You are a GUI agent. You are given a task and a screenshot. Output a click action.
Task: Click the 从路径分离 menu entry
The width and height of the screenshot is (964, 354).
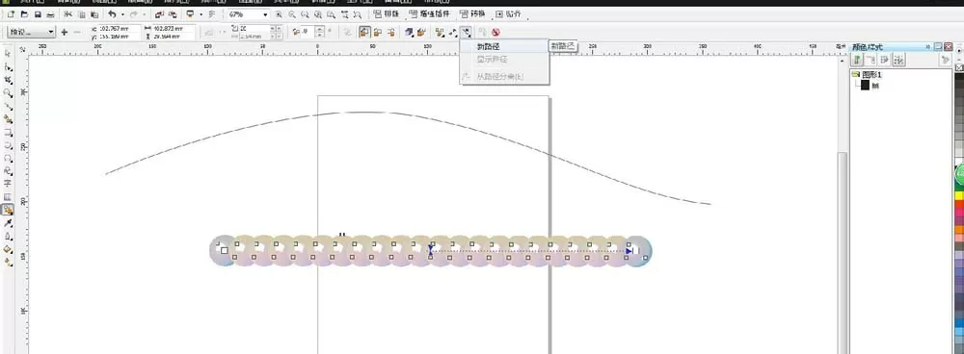(504, 77)
